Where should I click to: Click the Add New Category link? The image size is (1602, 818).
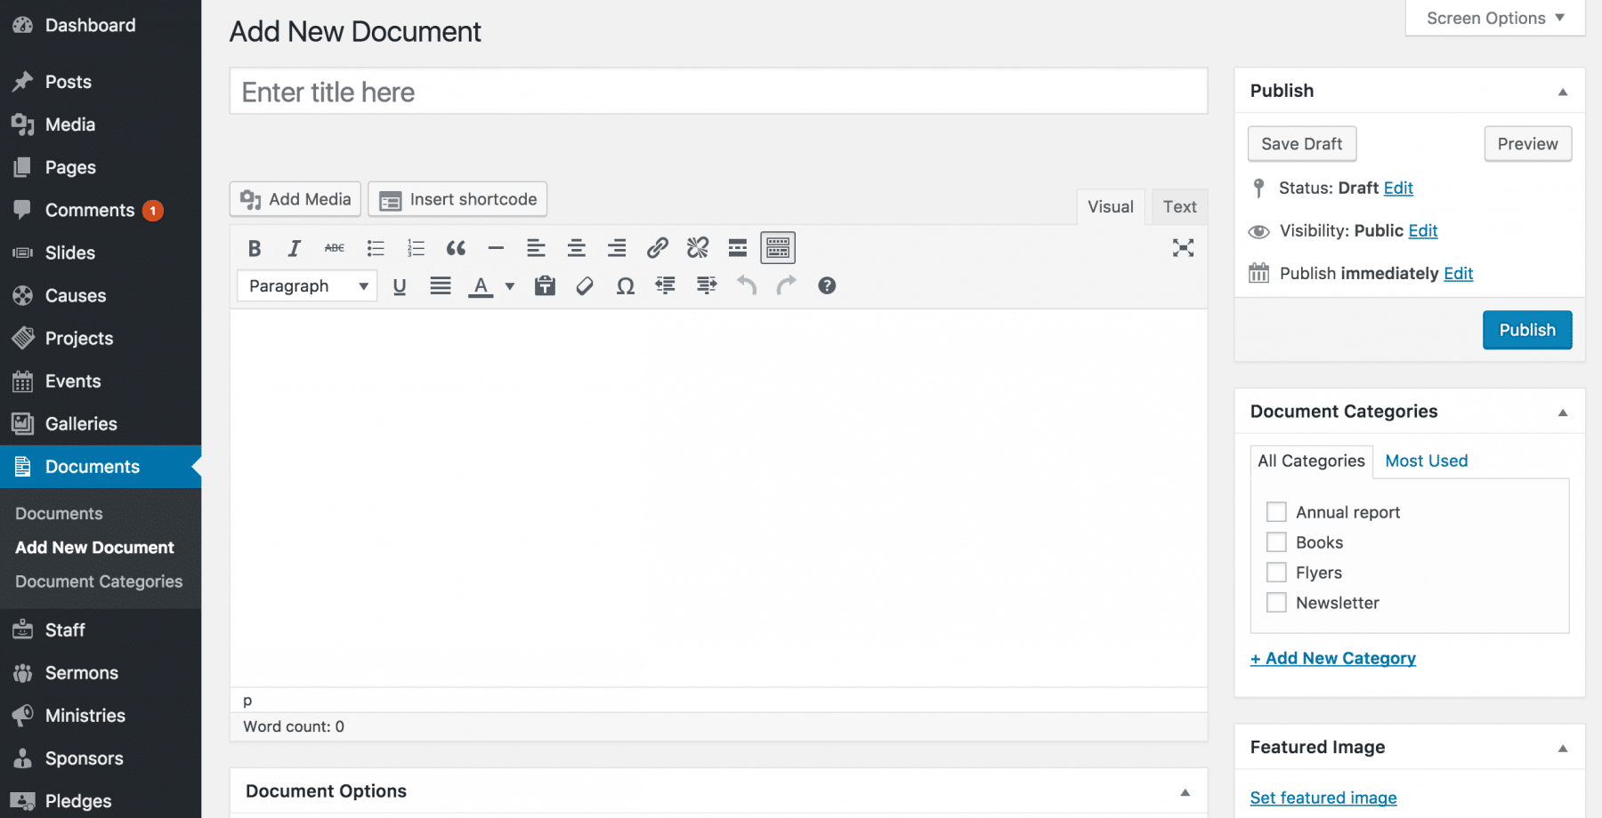tap(1333, 658)
